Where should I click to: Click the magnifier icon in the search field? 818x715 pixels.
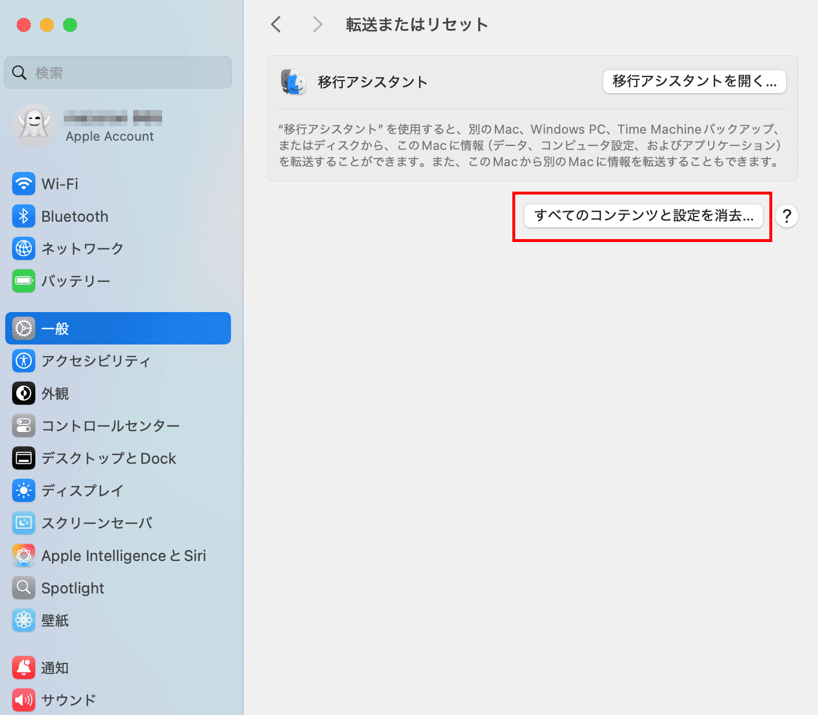[x=19, y=72]
